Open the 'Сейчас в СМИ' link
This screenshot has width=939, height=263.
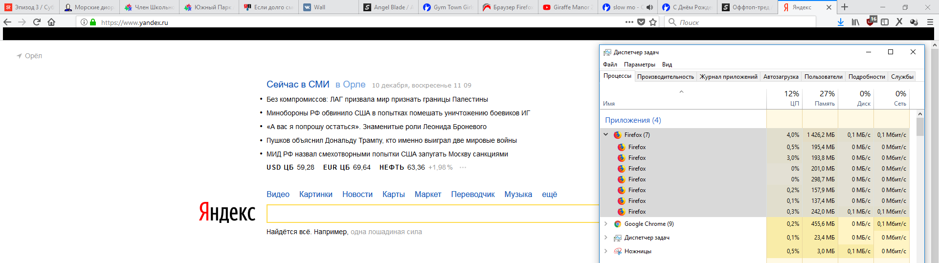(x=298, y=85)
